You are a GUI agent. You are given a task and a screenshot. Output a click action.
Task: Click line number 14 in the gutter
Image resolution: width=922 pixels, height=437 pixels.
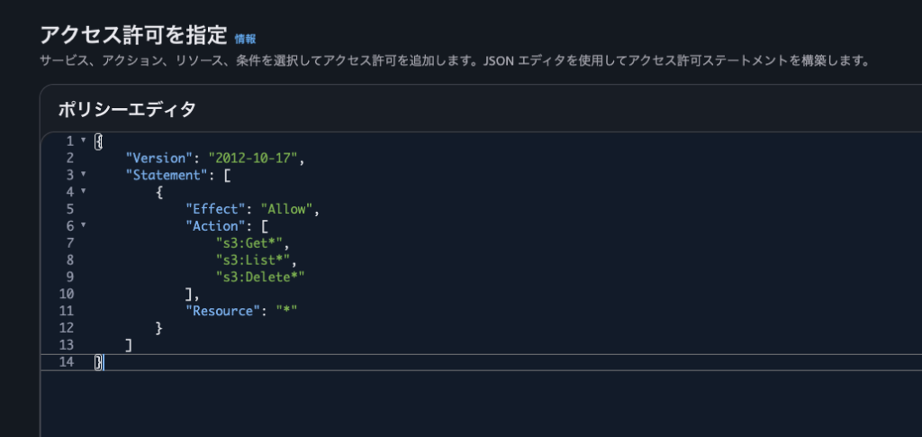[66, 362]
